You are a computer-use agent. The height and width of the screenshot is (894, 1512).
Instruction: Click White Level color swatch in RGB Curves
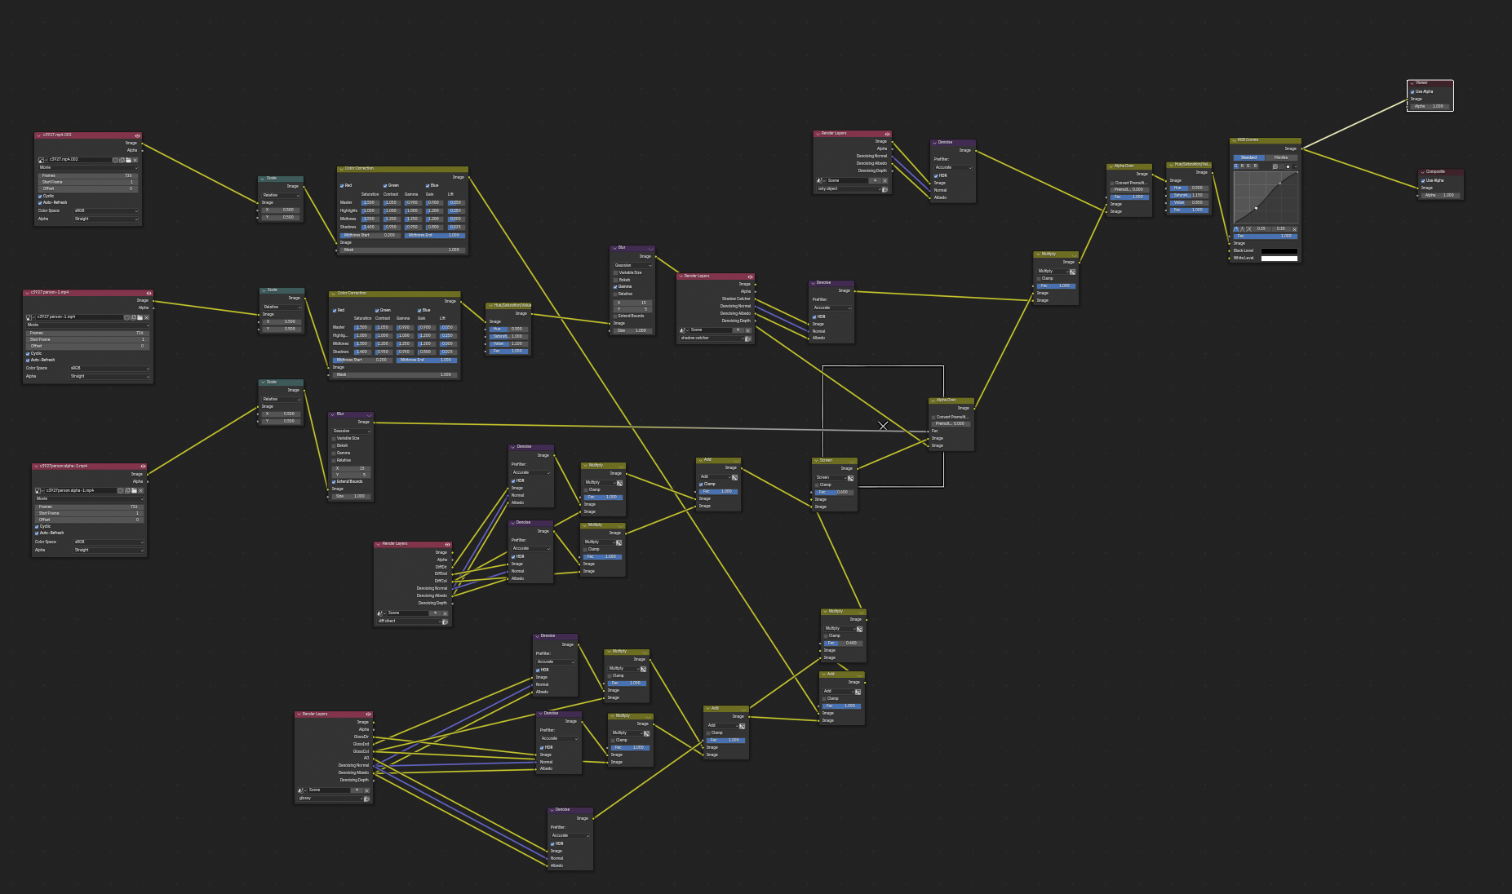1279,259
